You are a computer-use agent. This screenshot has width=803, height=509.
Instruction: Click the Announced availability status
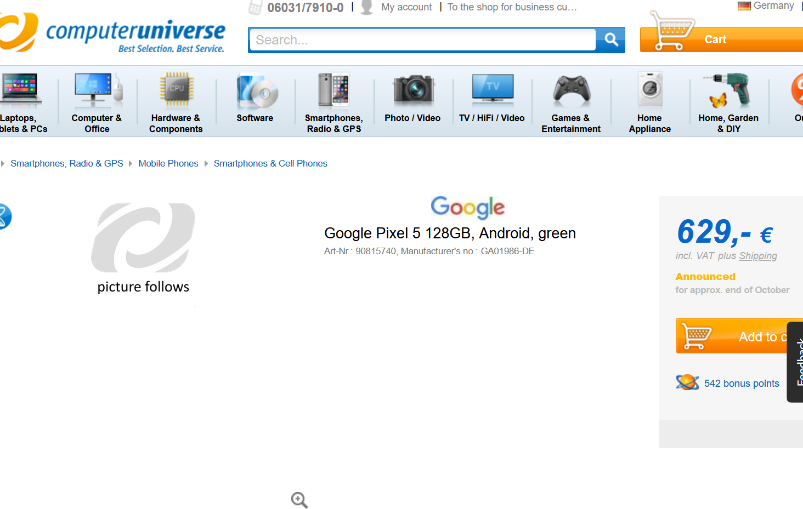[705, 277]
